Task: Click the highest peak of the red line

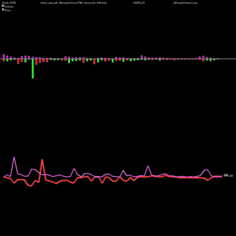Action: click(42, 160)
